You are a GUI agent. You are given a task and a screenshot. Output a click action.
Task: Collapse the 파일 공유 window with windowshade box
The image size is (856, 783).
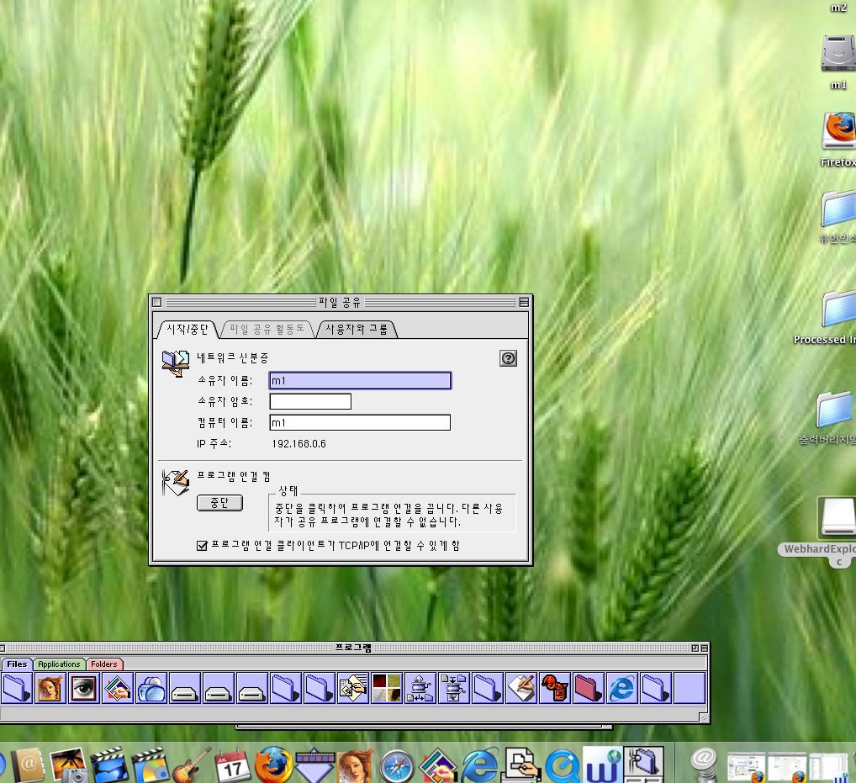(523, 302)
